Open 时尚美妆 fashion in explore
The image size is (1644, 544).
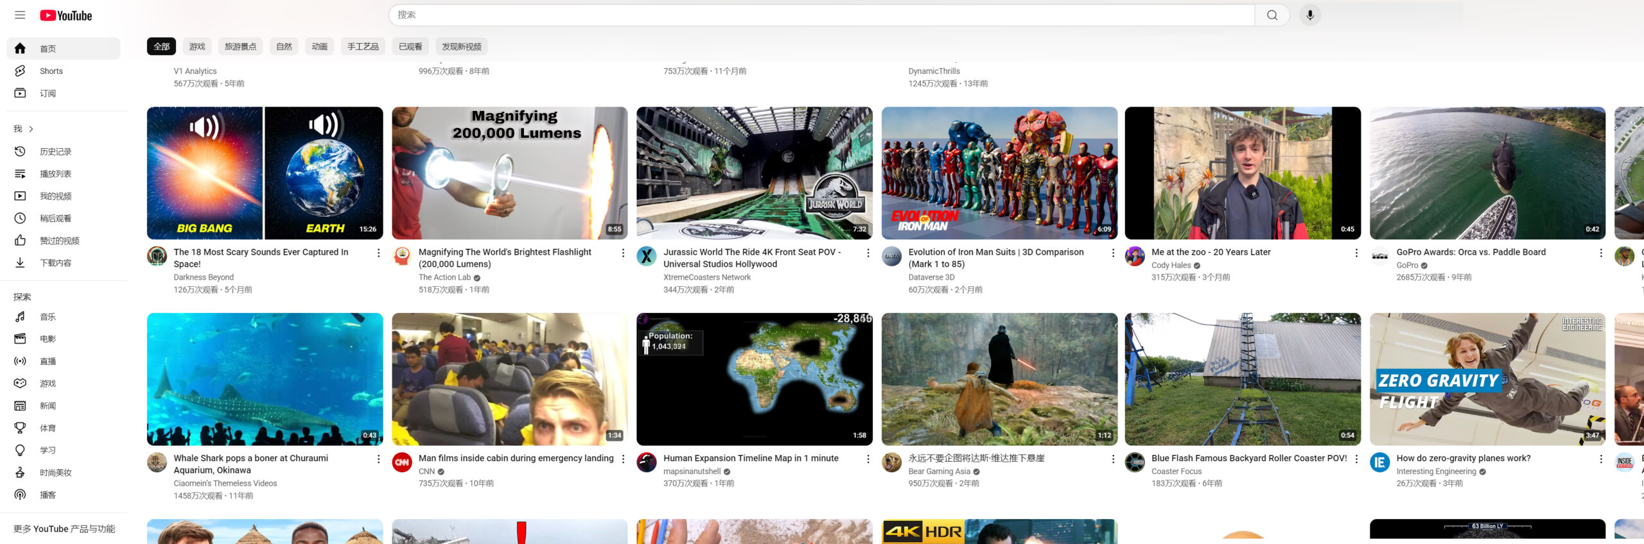coord(64,473)
